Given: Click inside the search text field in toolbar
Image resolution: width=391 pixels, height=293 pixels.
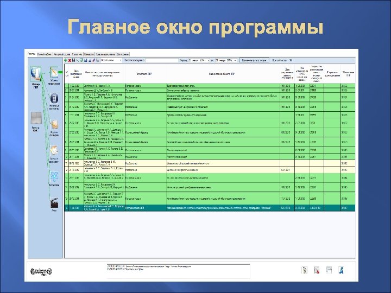Looking at the screenshot, I should point(162,60).
